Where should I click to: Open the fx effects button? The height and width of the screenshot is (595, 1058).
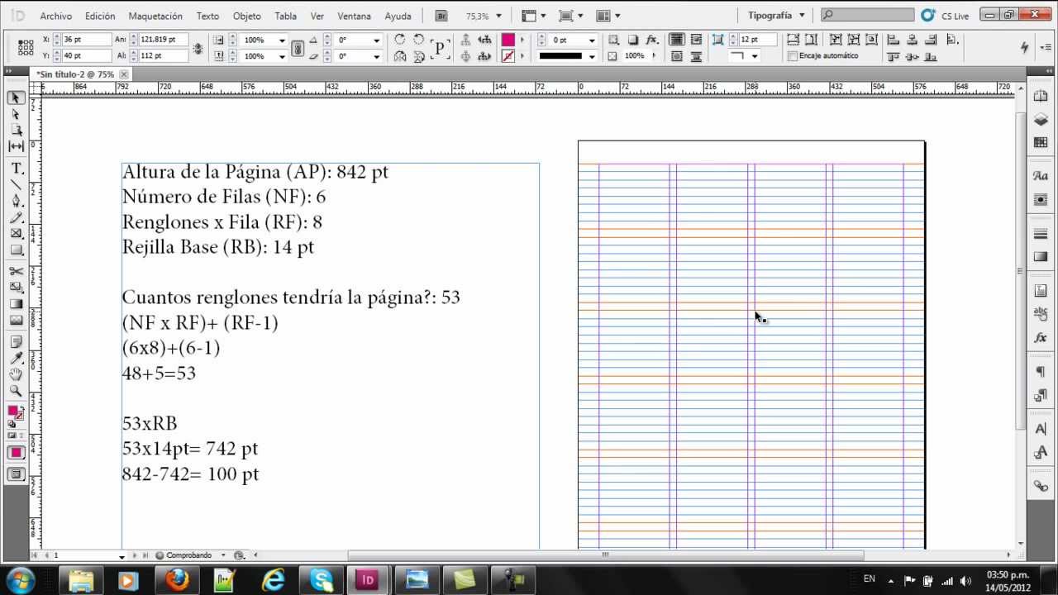click(651, 40)
